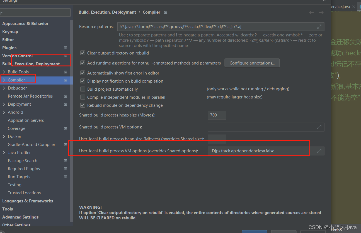Image resolution: width=361 pixels, height=233 pixels.
Task: Expand the Docker tree node
Action: 4,137
